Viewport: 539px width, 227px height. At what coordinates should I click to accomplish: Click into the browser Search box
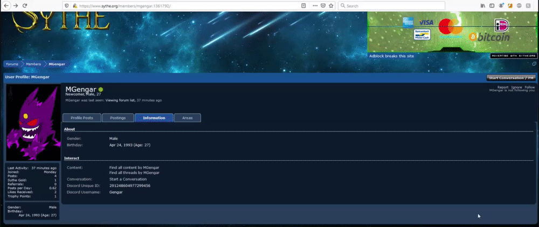coord(392,6)
